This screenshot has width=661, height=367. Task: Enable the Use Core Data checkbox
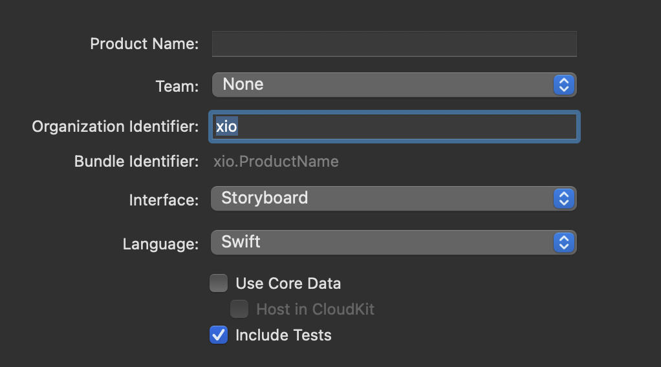pos(219,283)
